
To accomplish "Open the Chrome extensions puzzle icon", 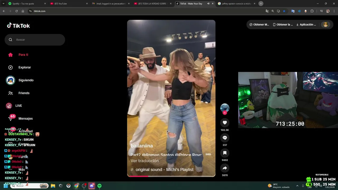I will coord(312,11).
